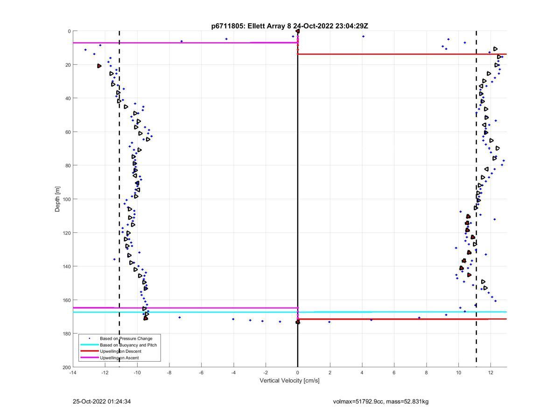The height and width of the screenshot is (413, 560).
Task: Click the x-axis tick label '-14'
Action: (x=73, y=373)
